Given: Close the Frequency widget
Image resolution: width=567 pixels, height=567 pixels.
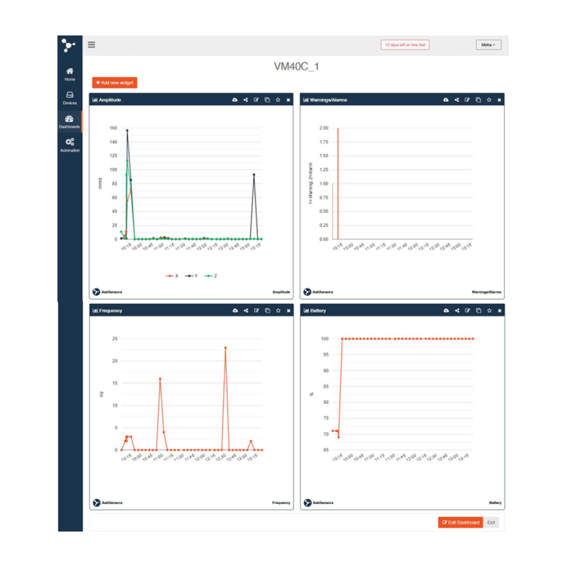Looking at the screenshot, I should pos(288,311).
